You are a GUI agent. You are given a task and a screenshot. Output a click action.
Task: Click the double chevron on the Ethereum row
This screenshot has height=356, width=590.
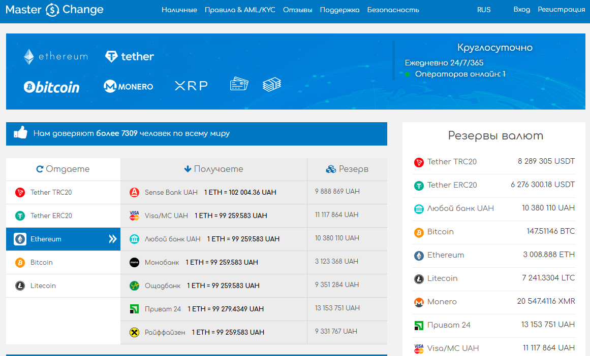click(112, 239)
